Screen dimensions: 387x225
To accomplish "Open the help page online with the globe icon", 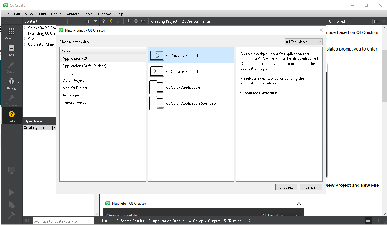I will [136, 21].
